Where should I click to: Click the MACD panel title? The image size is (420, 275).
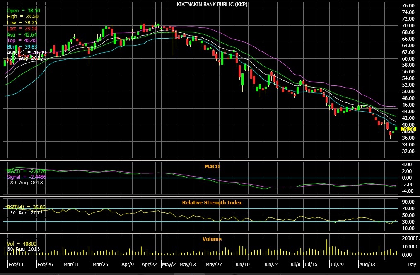(212, 167)
